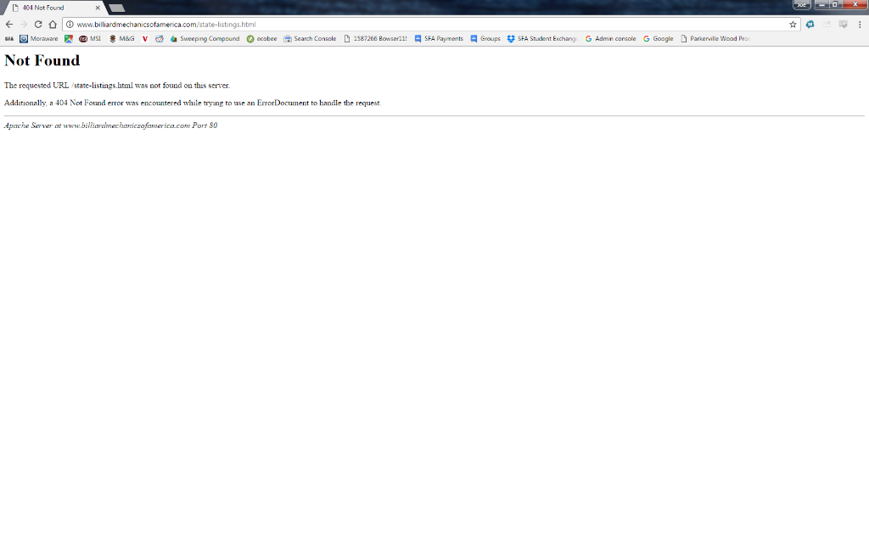This screenshot has width=869, height=557.
Task: Open the Reddit bookmark icon
Action: point(159,39)
